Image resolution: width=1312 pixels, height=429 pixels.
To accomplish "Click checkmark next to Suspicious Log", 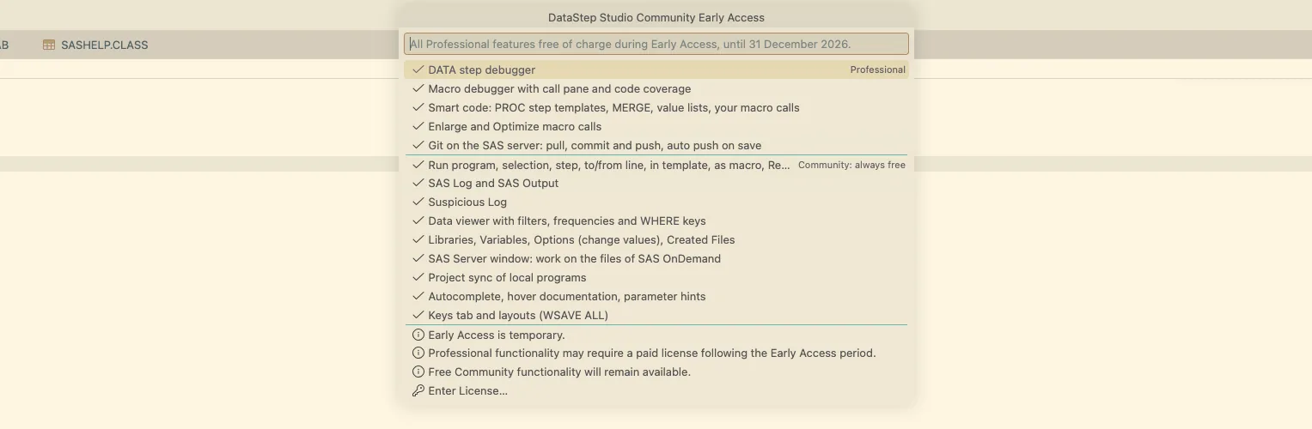I will pyautogui.click(x=418, y=202).
